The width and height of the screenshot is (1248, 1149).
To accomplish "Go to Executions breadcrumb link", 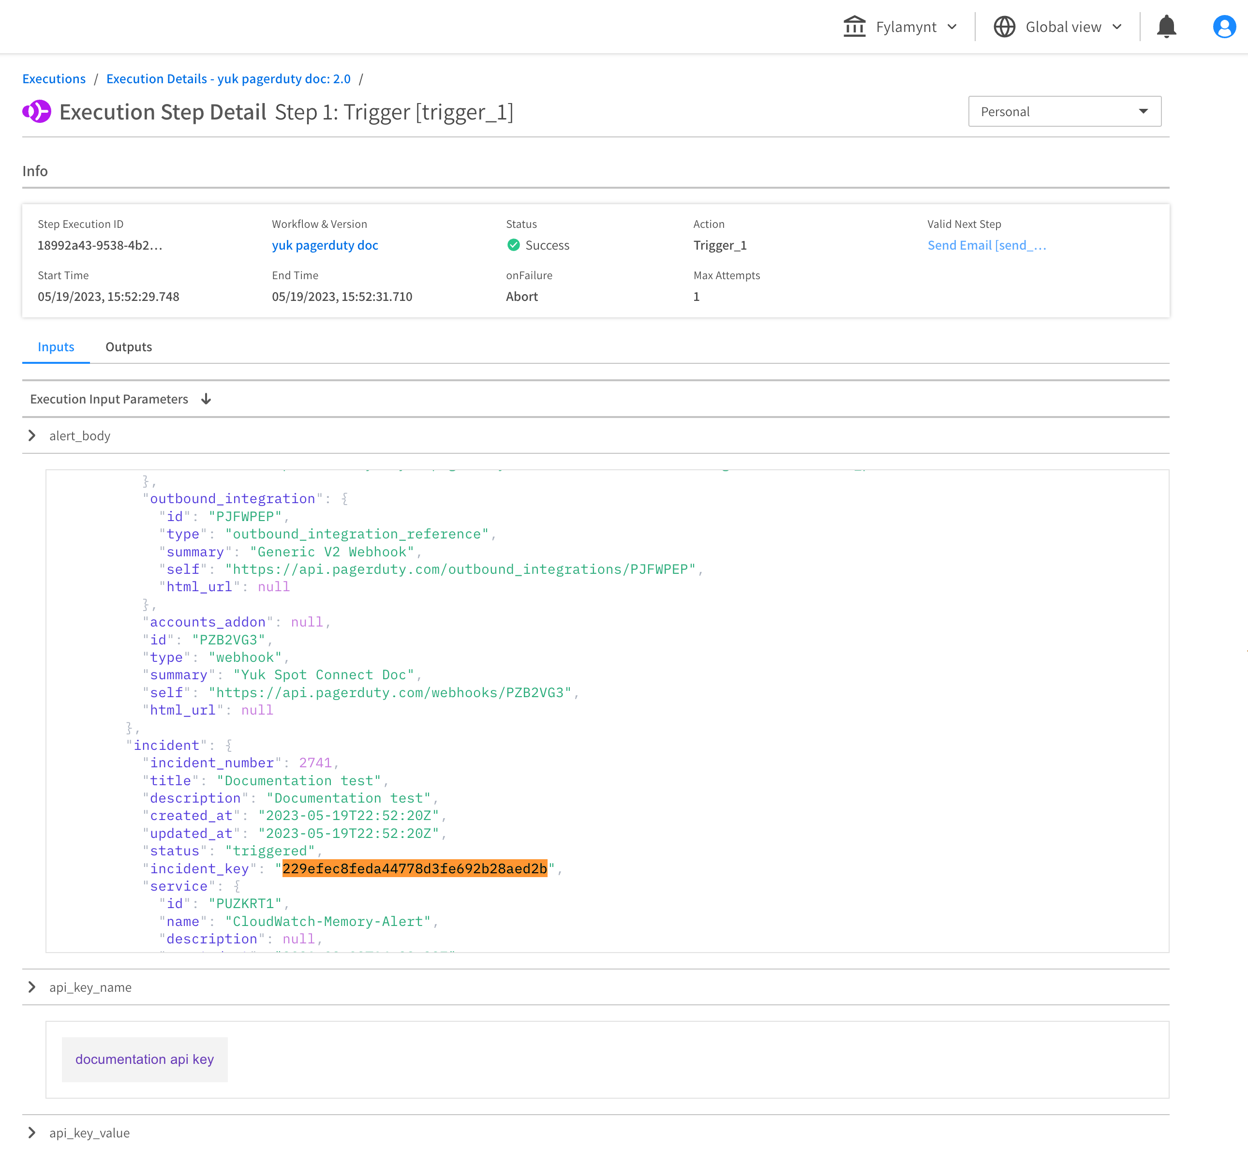I will [x=54, y=79].
